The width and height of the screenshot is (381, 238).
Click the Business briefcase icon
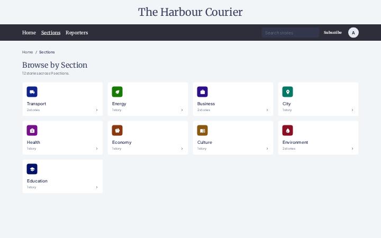click(x=202, y=92)
